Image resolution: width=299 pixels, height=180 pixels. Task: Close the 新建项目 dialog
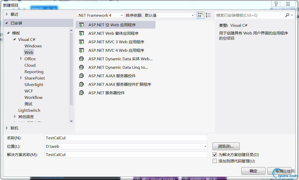pos(288,4)
